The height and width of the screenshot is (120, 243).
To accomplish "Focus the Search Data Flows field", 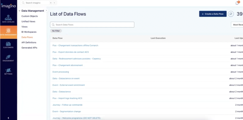I will [92, 25].
